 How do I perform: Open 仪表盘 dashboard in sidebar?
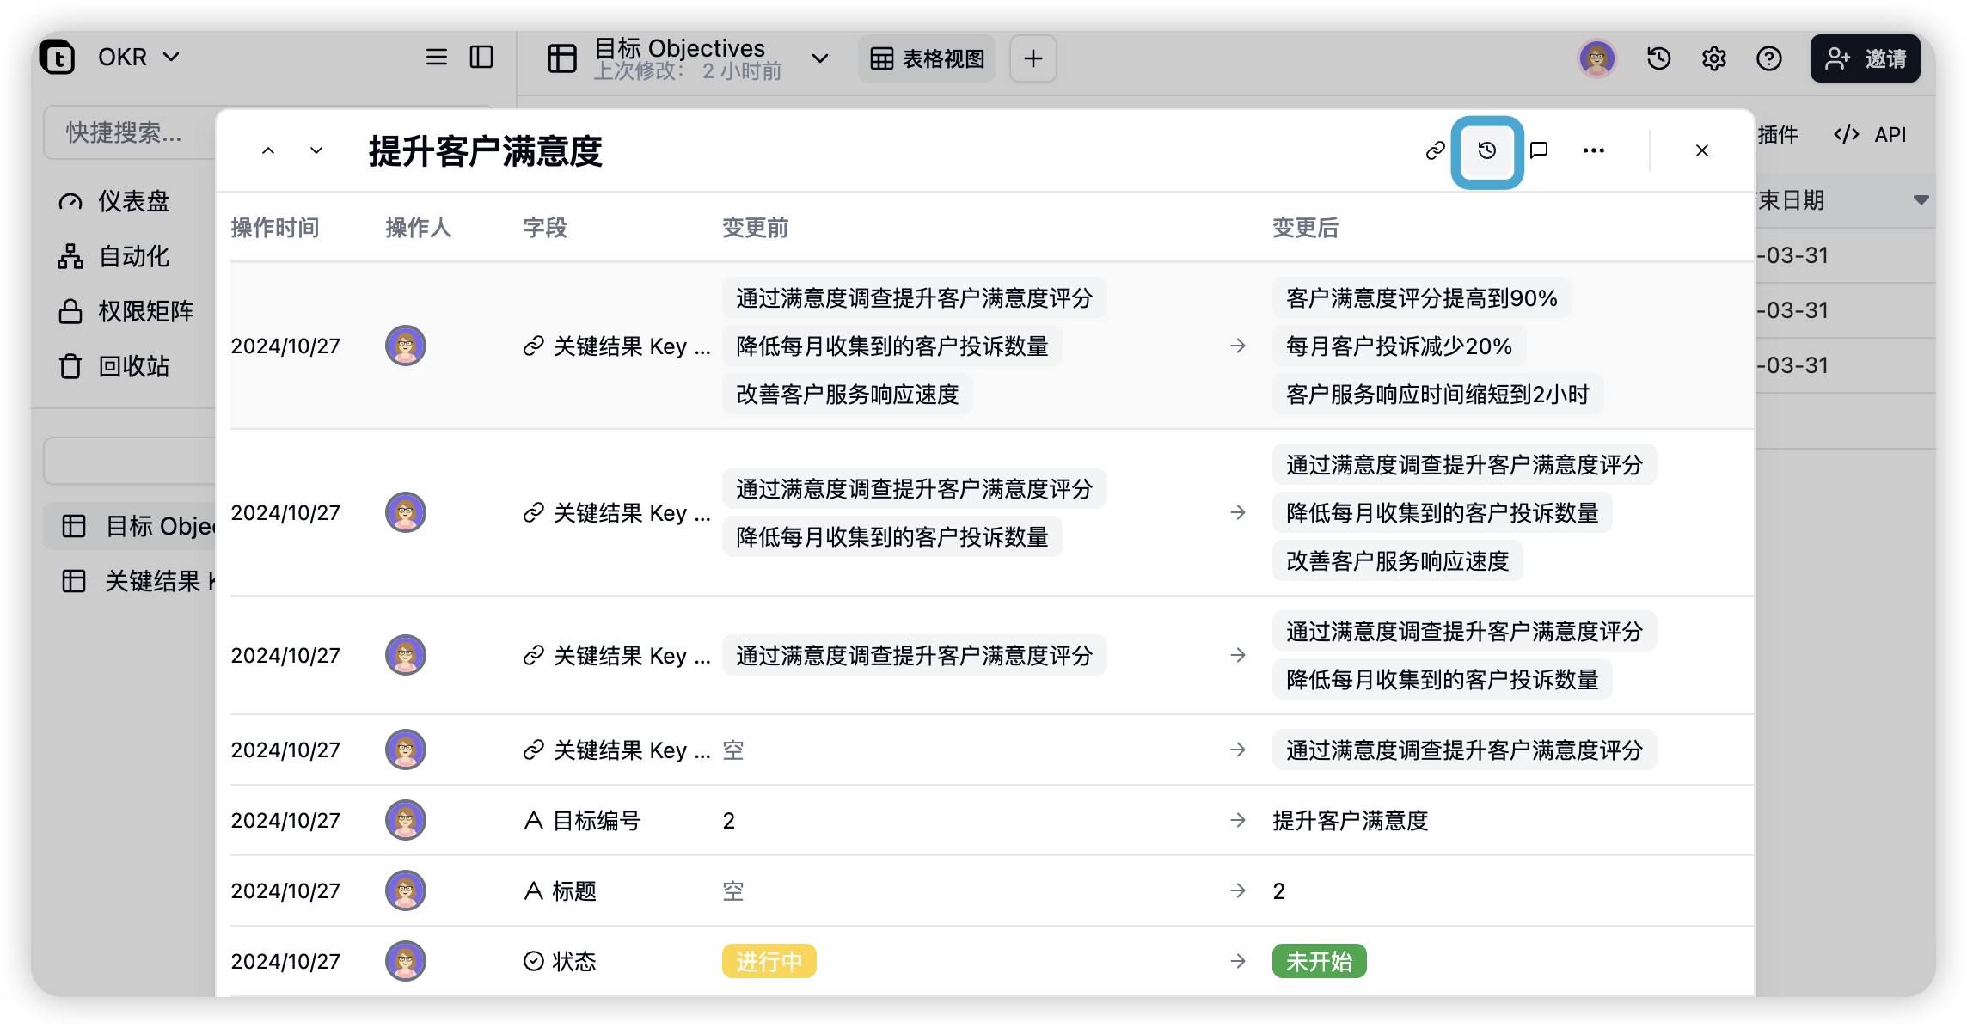point(132,201)
